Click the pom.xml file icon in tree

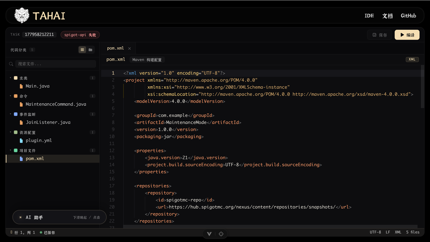(x=21, y=159)
